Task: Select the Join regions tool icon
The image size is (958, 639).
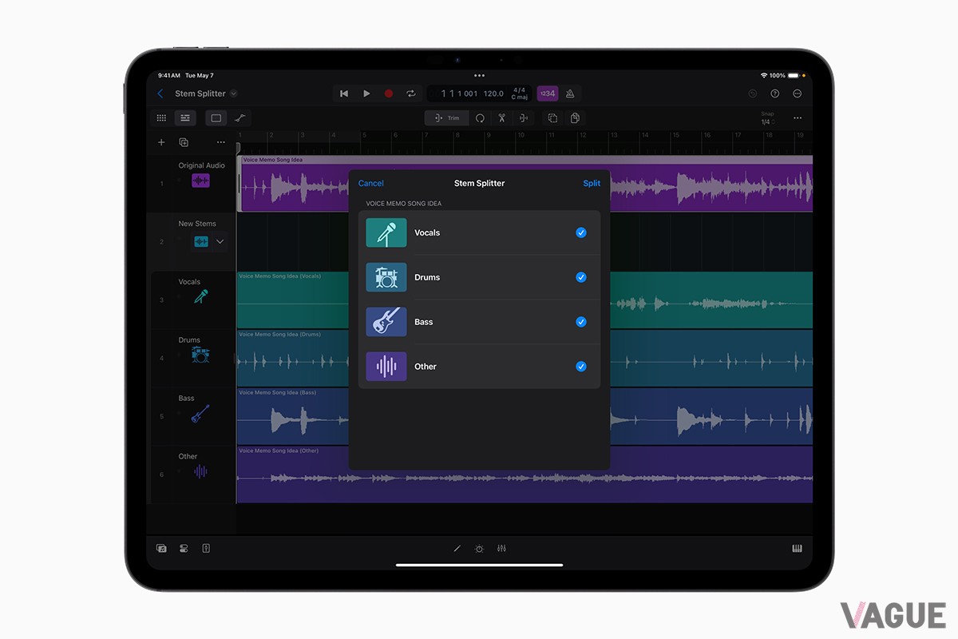Action: pos(523,118)
